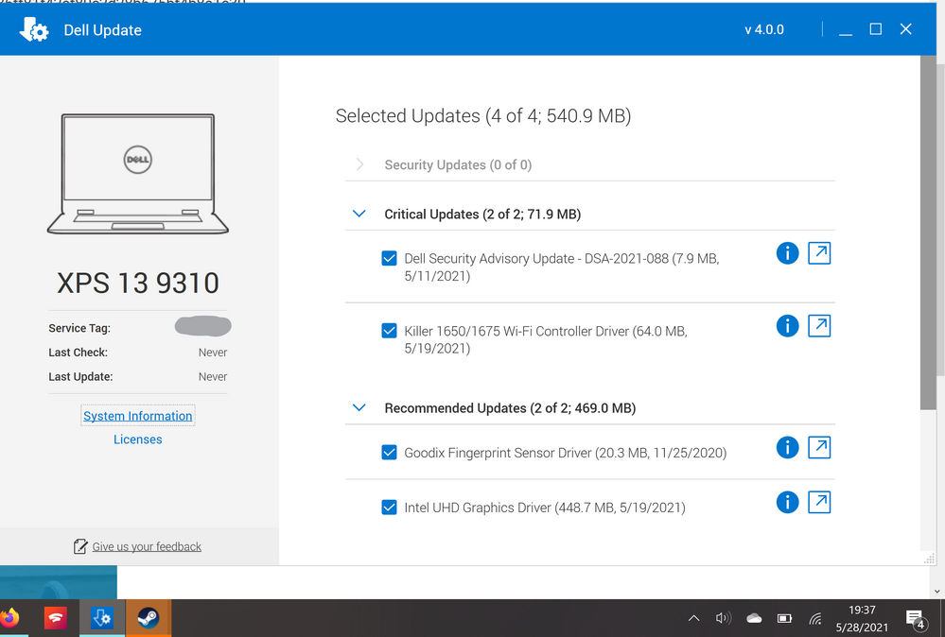Open System Information
The height and width of the screenshot is (637, 945).
pyautogui.click(x=137, y=415)
